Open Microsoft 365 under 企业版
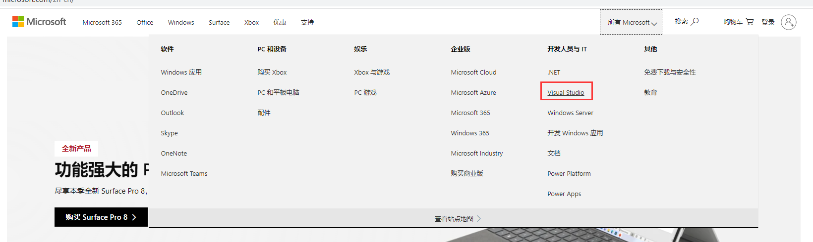The width and height of the screenshot is (813, 242). 470,113
